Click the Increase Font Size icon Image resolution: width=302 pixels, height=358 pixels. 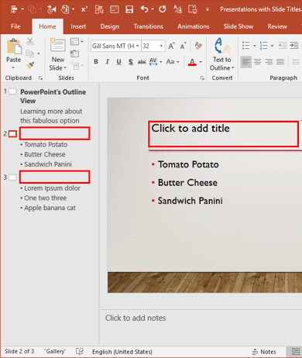pyautogui.click(x=171, y=46)
